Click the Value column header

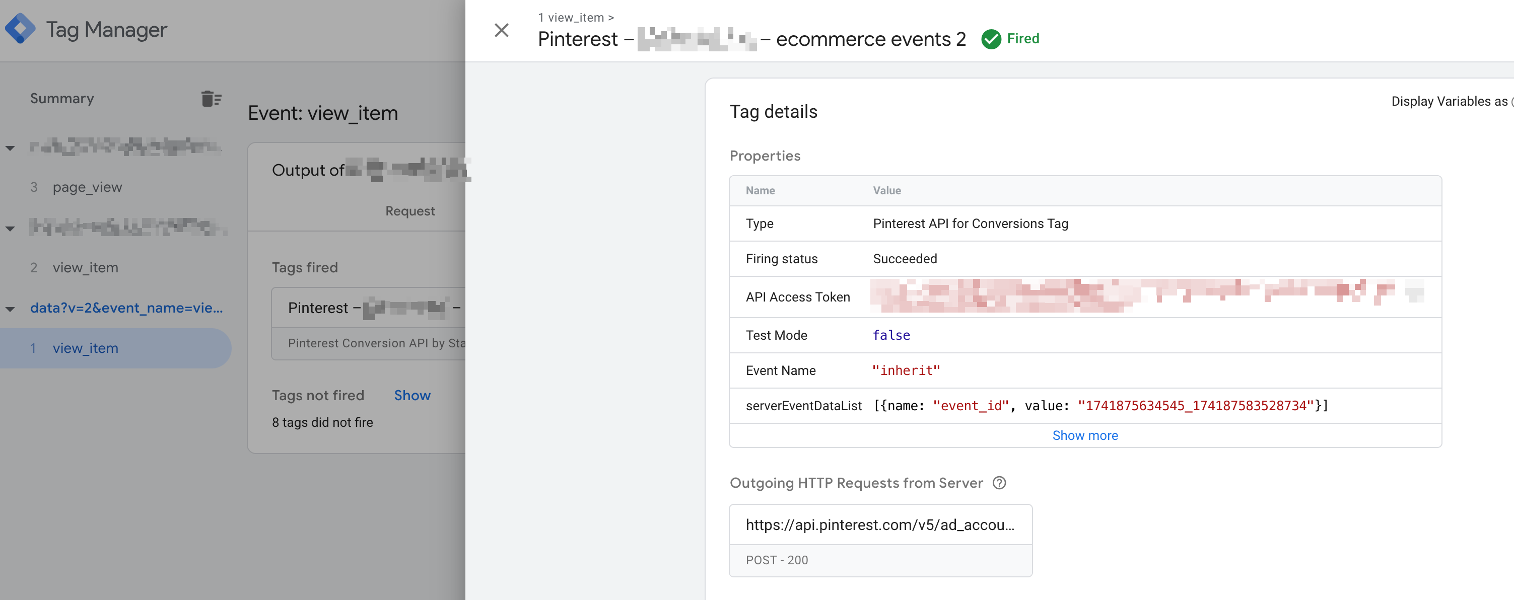(886, 190)
